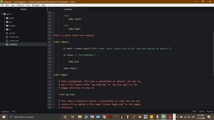Screen dimensions: 214x120
Task: Open the Help menu
Action: (x=43, y=5)
